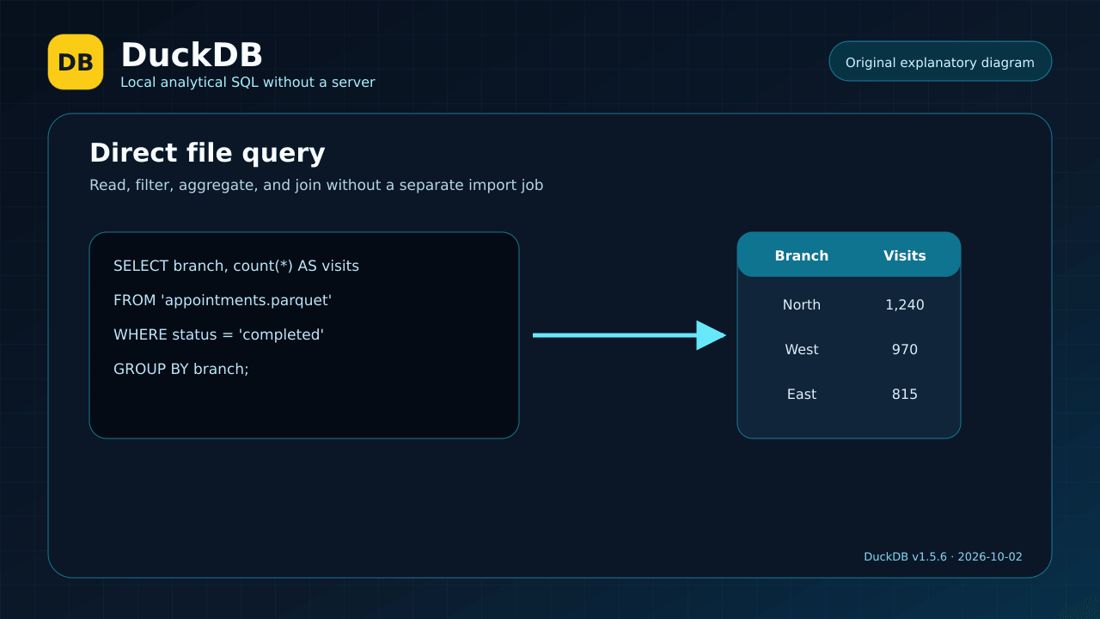Screen dimensions: 1100x619
Task: Select the 970 visits value
Action: pyautogui.click(x=905, y=349)
